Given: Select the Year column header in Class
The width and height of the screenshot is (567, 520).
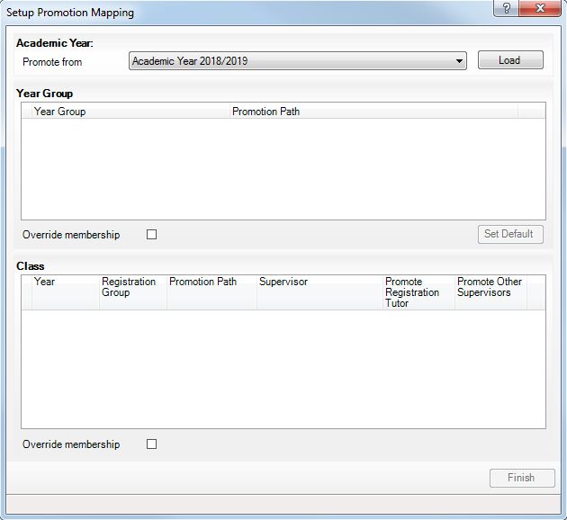Looking at the screenshot, I should tap(66, 292).
